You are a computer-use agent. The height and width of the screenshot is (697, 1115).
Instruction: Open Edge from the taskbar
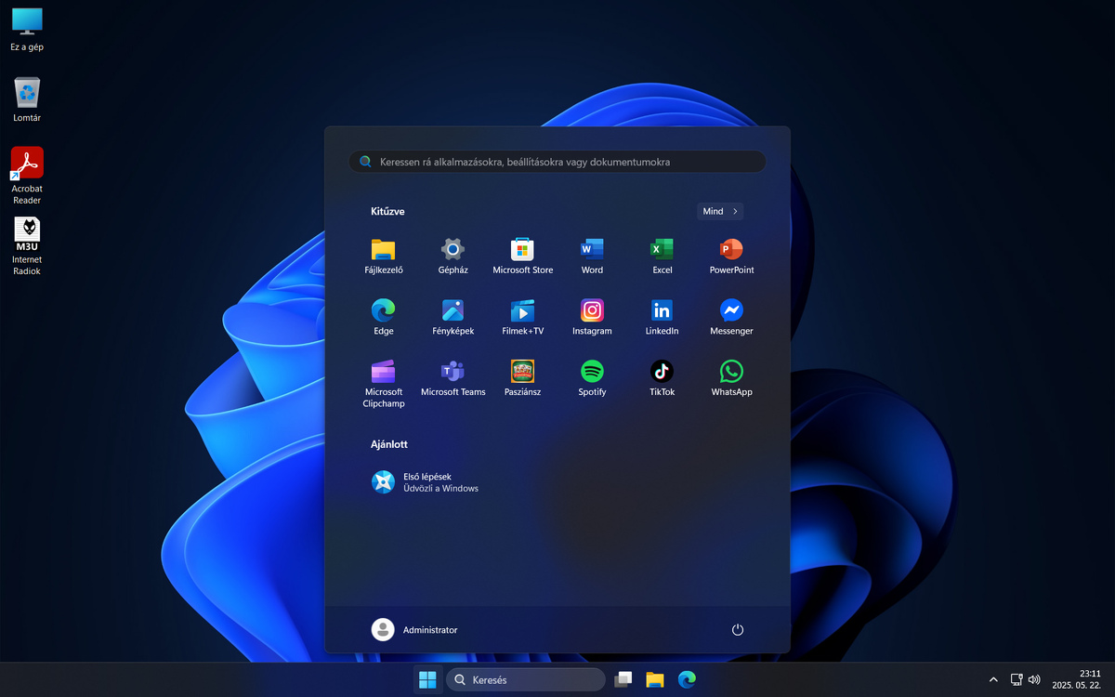[687, 679]
